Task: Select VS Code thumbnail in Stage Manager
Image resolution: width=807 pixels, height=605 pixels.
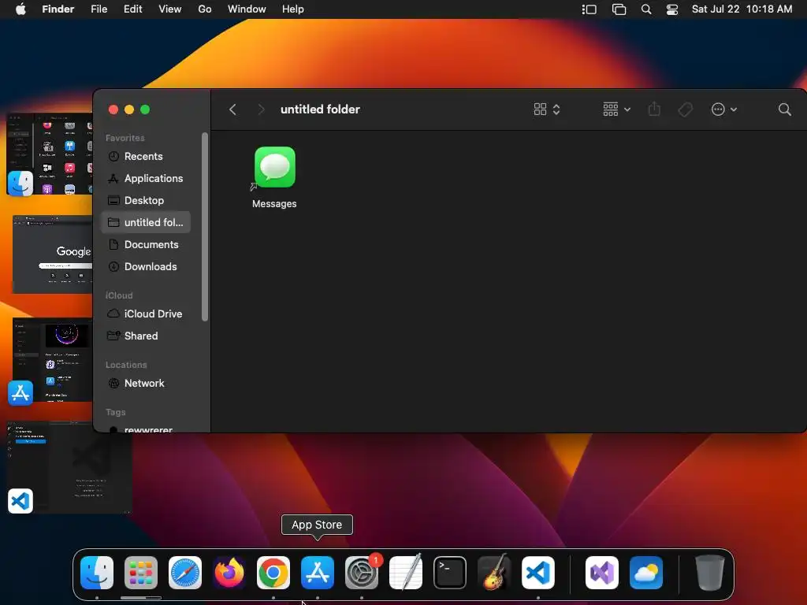Action: [69, 467]
